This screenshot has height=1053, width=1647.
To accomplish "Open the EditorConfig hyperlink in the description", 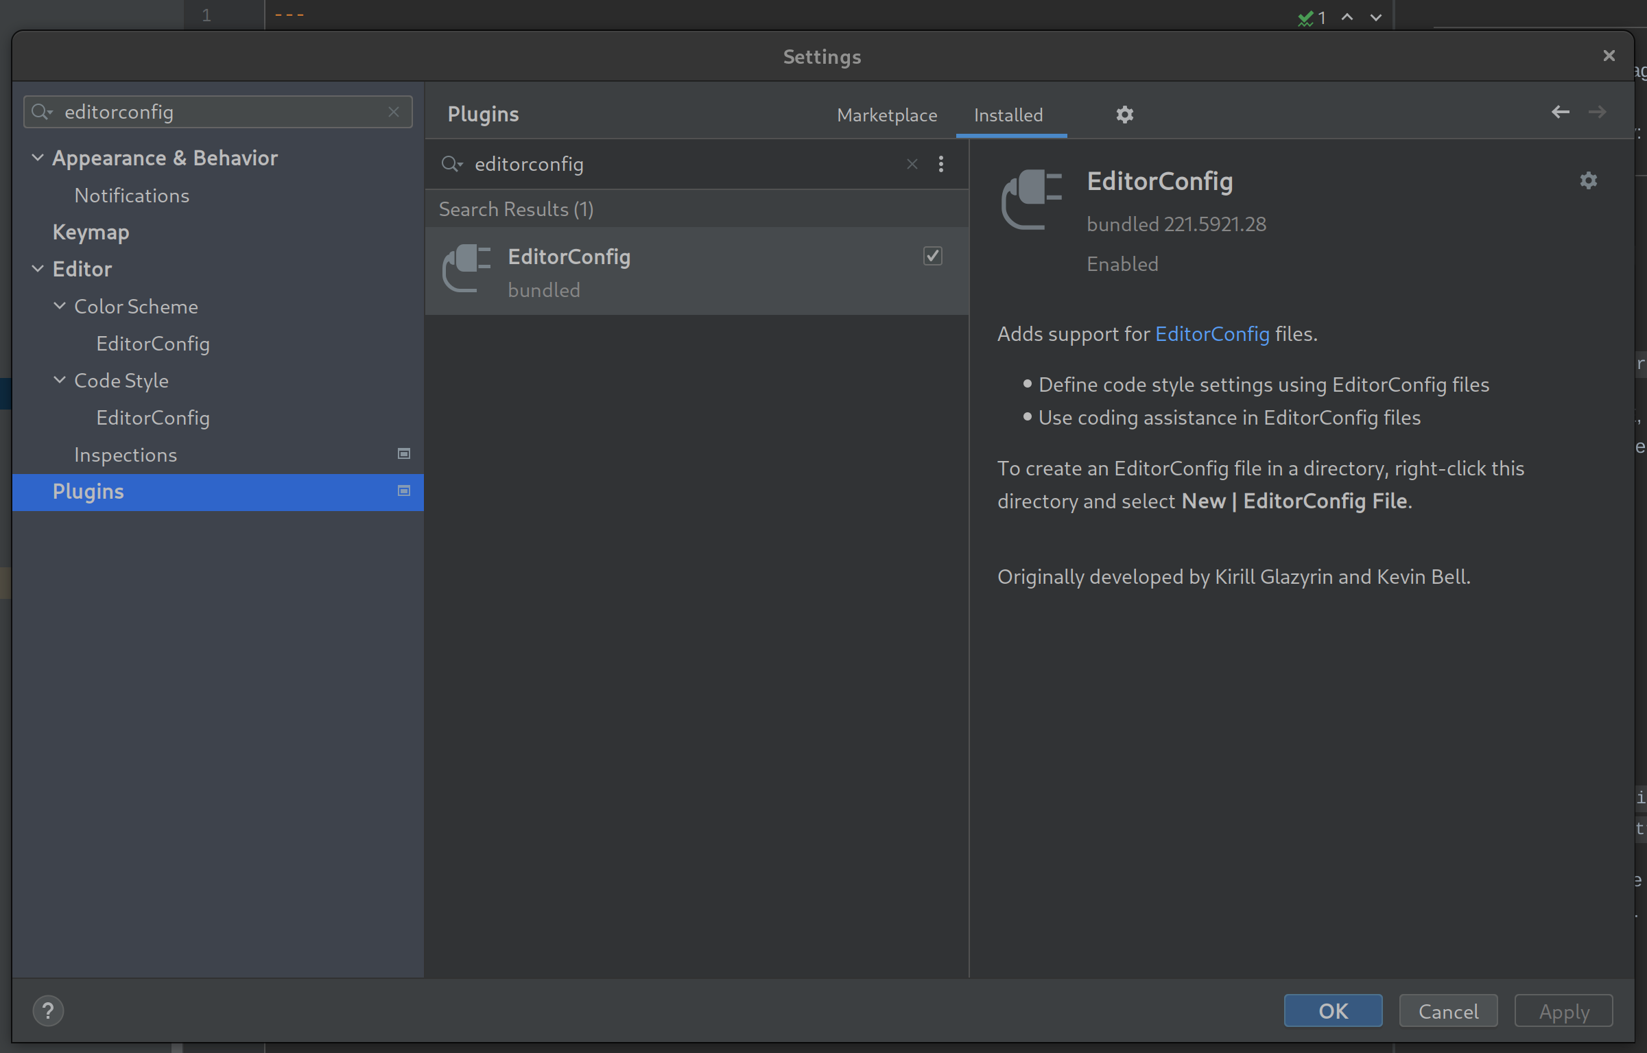I will 1211,333.
